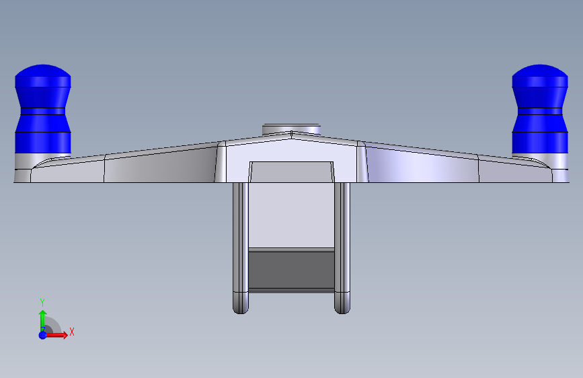
Task: Select the right bracket leg
Action: tap(342, 248)
